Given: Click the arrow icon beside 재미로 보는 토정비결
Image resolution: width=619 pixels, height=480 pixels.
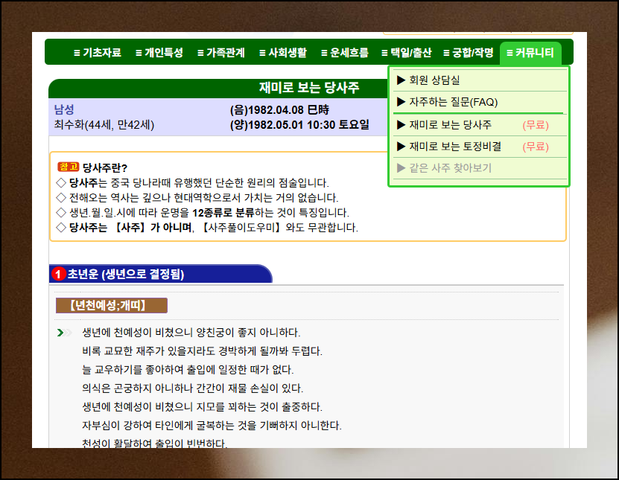Looking at the screenshot, I should [401, 147].
